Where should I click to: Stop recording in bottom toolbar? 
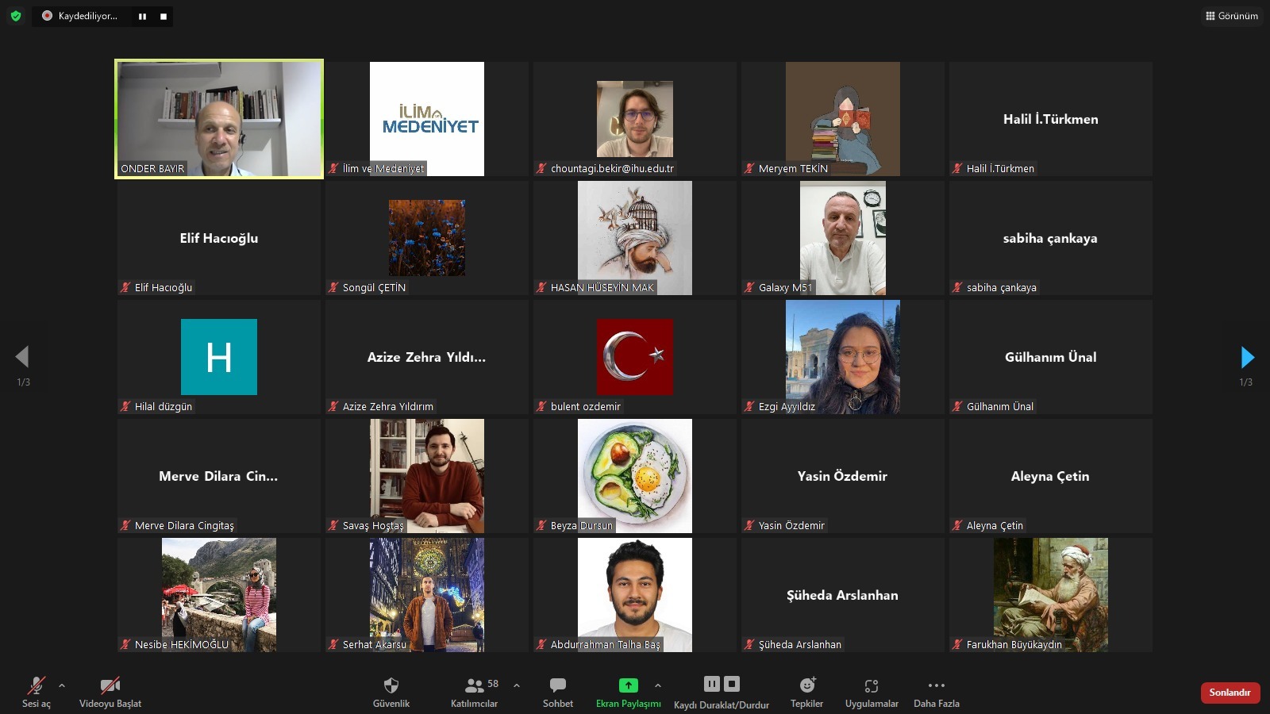coord(732,684)
